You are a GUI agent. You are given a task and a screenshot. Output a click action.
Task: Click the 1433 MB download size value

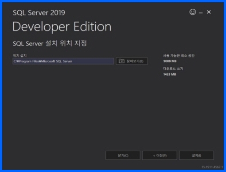pos(170,74)
